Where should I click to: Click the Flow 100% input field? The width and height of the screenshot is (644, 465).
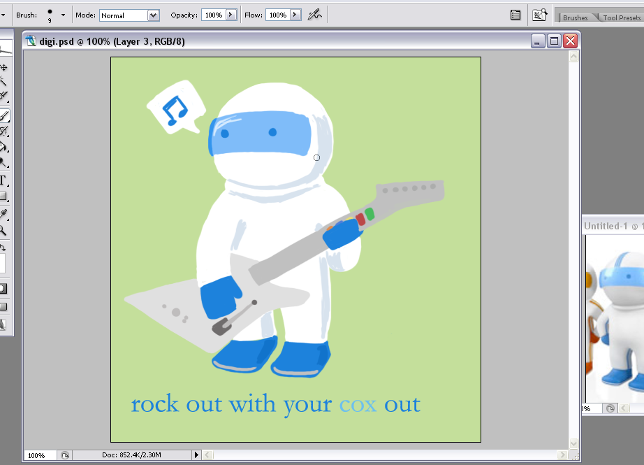[x=277, y=15]
